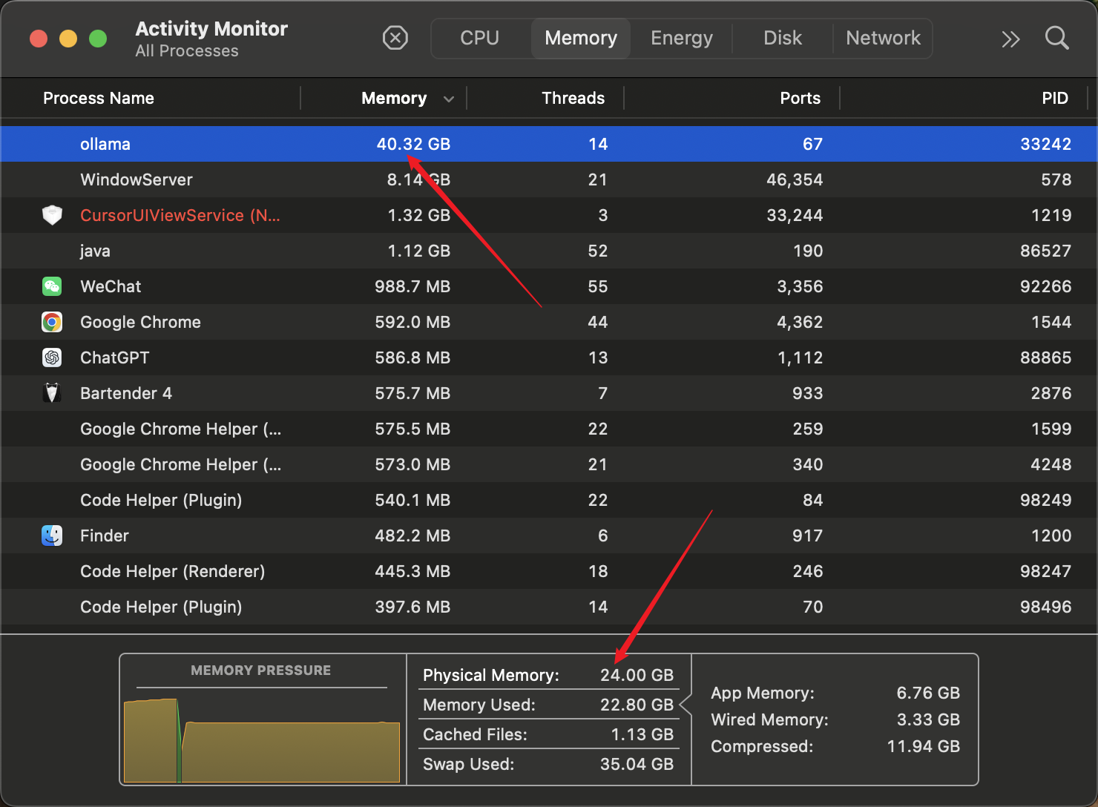The width and height of the screenshot is (1098, 807).
Task: Click ports value 46,354
Action: (795, 179)
